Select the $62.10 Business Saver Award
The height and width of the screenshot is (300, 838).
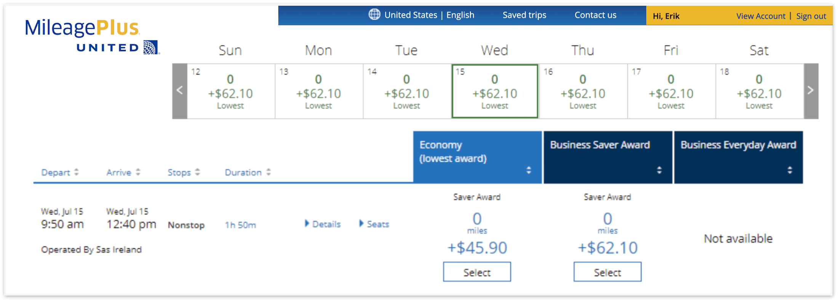pyautogui.click(x=608, y=272)
